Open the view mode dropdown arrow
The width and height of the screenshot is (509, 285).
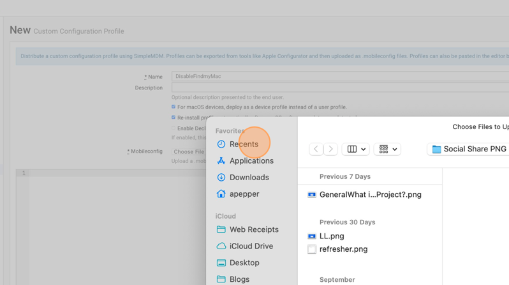click(x=363, y=150)
